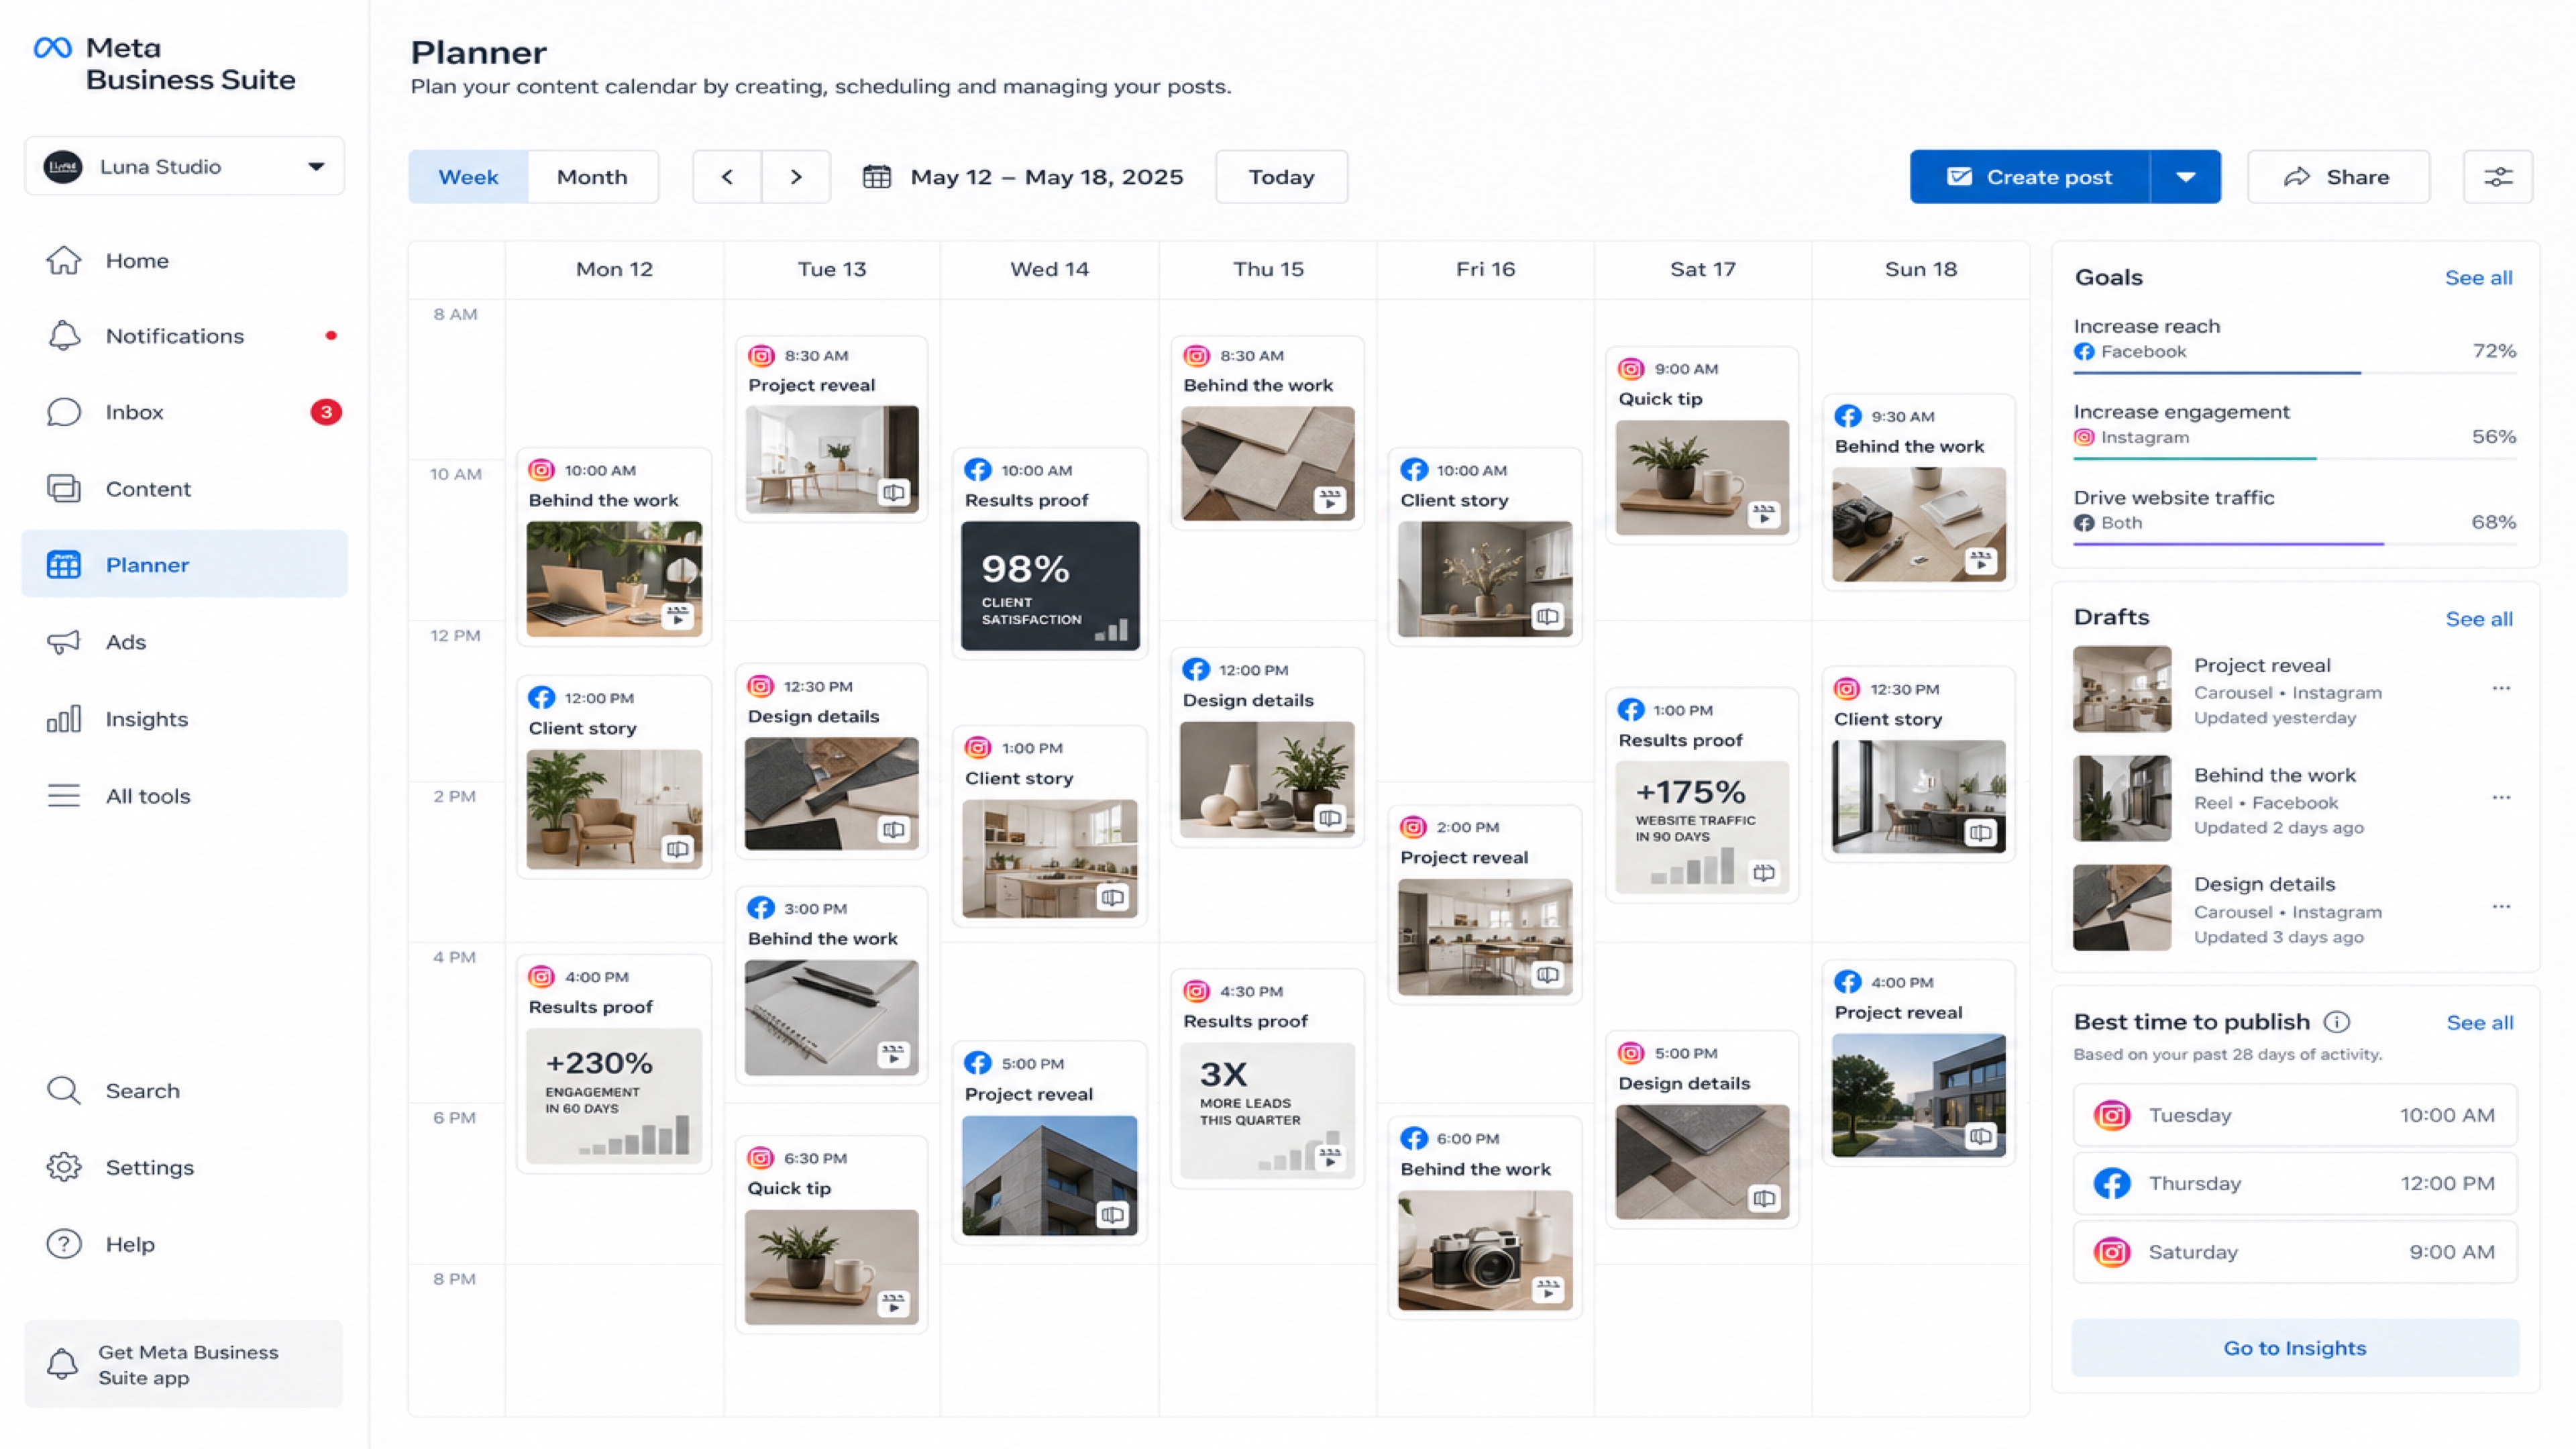Image resolution: width=2576 pixels, height=1449 pixels.
Task: Click the Luna Studio avatar icon
Action: 63,167
